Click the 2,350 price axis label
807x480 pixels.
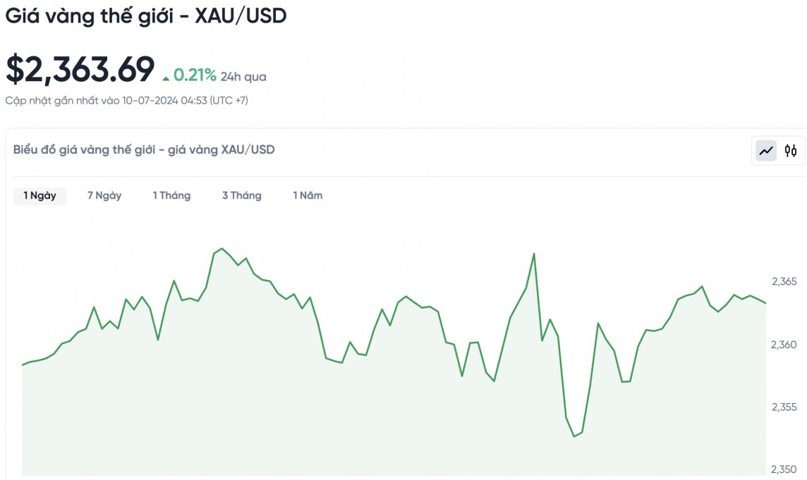click(784, 469)
